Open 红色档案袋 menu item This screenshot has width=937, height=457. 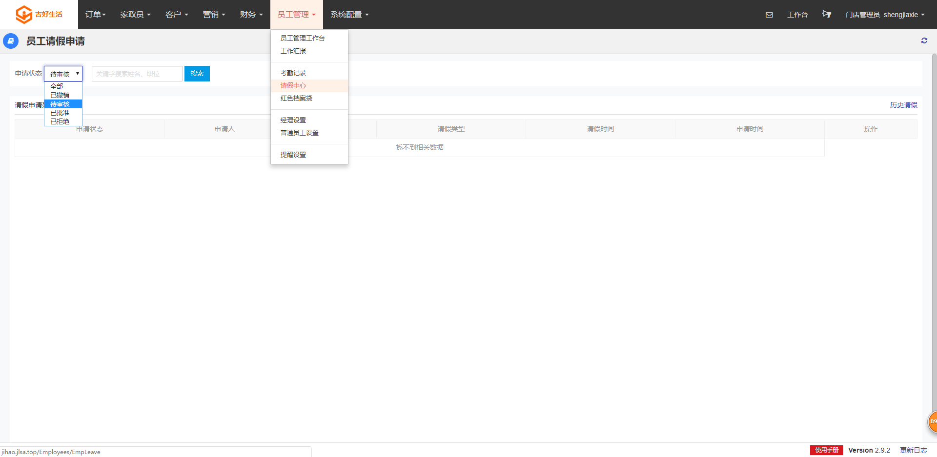[x=309, y=98]
